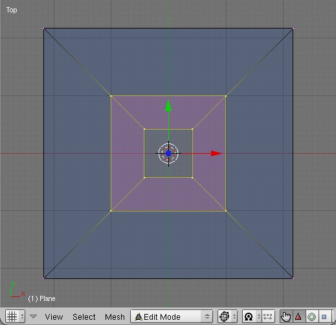Click the "(1) Plane" object name text
This screenshot has height=325, width=336.
[41, 298]
